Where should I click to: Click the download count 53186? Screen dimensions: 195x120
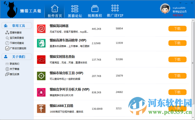pyautogui.click(x=119, y=59)
